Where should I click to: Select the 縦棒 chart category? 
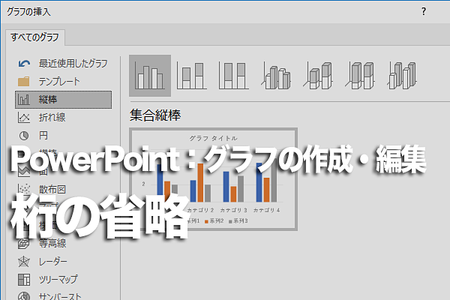click(x=63, y=100)
